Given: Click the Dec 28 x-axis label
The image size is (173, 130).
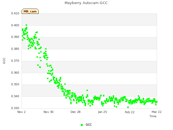Looking at the screenshot, I should pyautogui.click(x=75, y=112).
